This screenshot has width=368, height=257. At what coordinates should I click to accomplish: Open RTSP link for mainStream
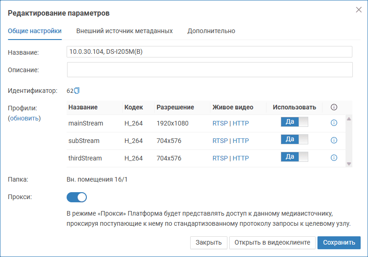click(220, 123)
